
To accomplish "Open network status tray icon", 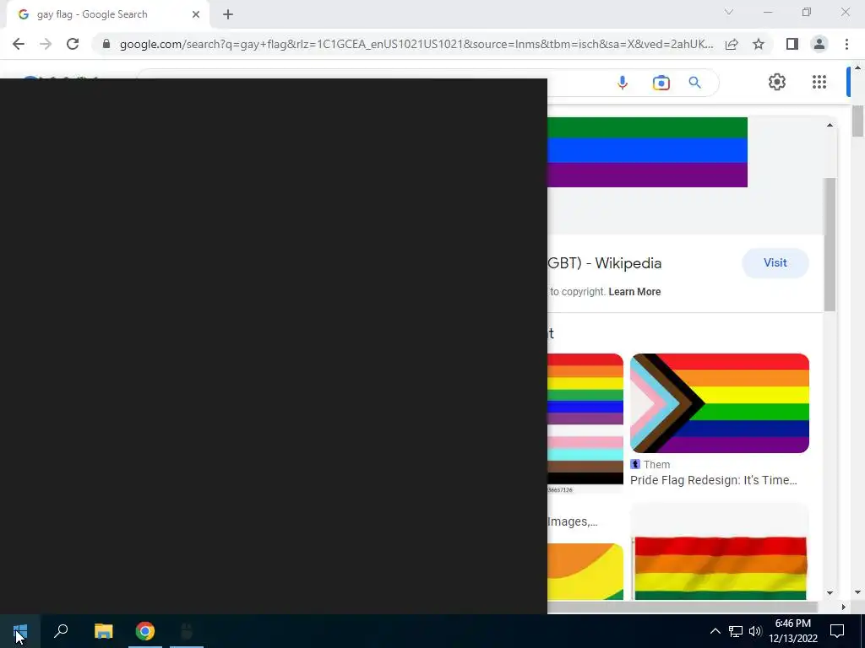I will 736,631.
